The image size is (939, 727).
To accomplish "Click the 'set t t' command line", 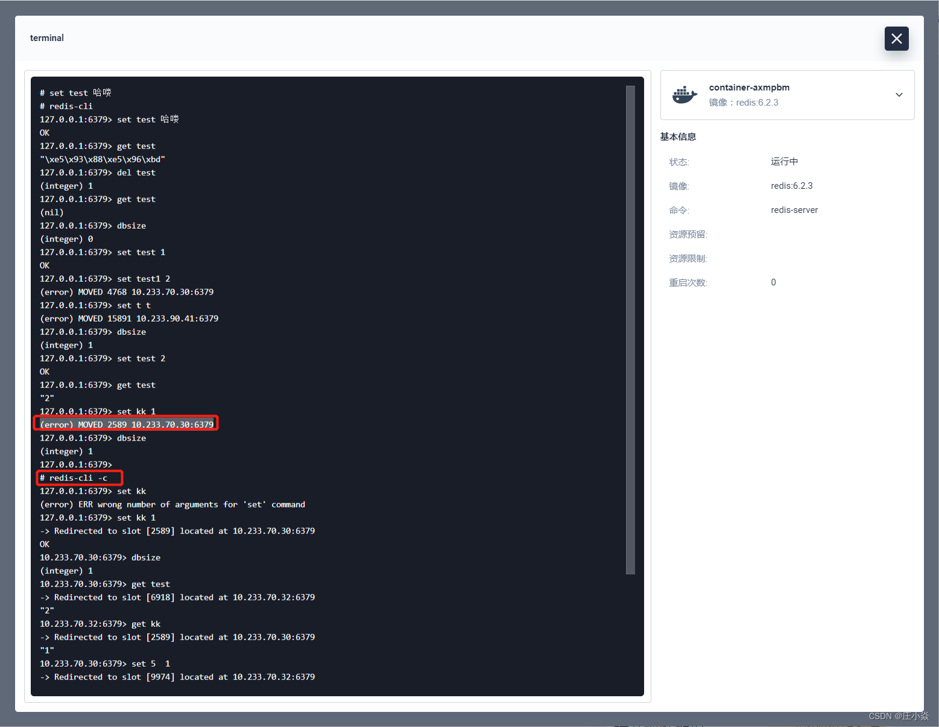I will (95, 305).
